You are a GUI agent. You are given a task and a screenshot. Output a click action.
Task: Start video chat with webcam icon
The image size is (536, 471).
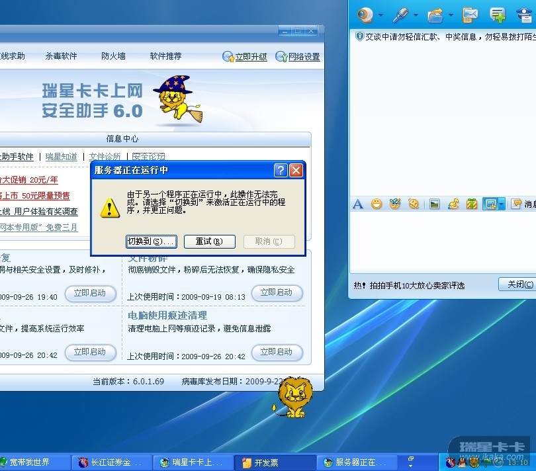[365, 15]
